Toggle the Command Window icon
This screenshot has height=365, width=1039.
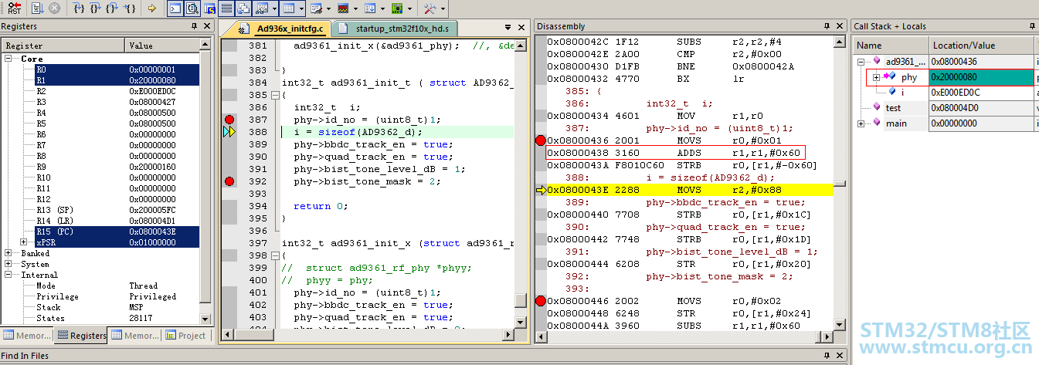(175, 8)
